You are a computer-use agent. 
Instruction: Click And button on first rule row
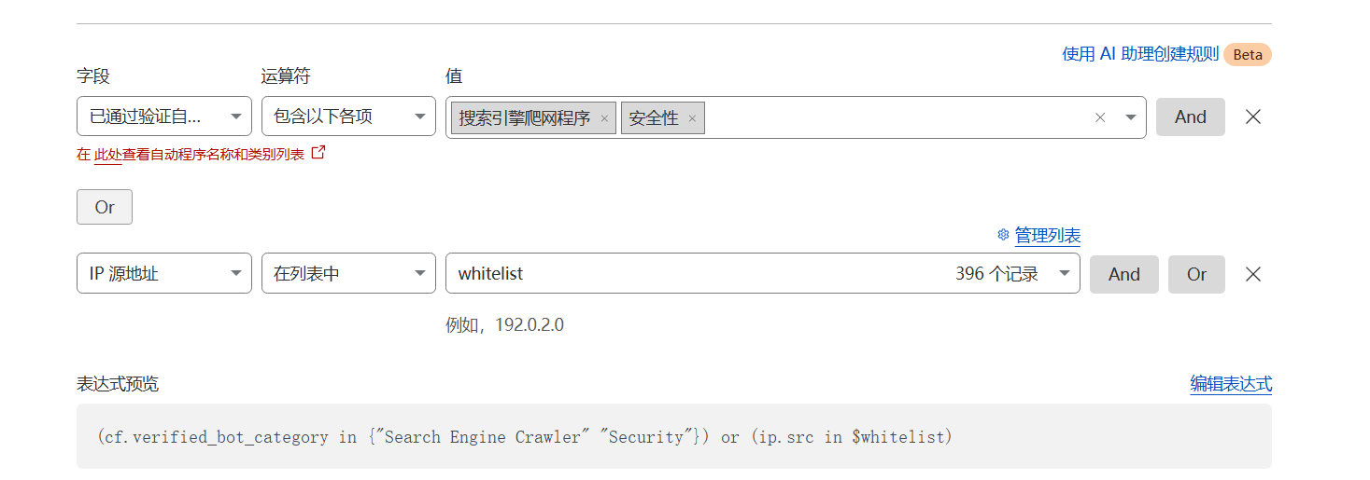click(1190, 117)
